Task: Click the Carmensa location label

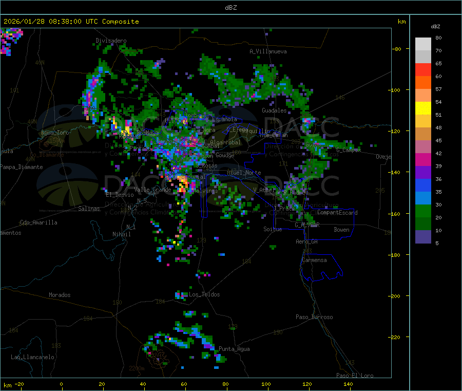Action: coord(314,260)
